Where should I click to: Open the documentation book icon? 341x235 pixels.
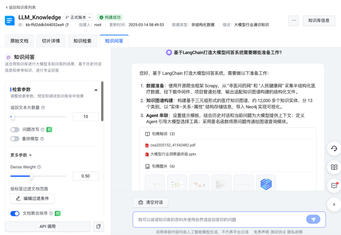coord(334,167)
